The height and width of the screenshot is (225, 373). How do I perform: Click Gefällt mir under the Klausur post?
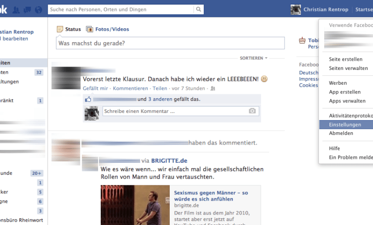(x=96, y=89)
